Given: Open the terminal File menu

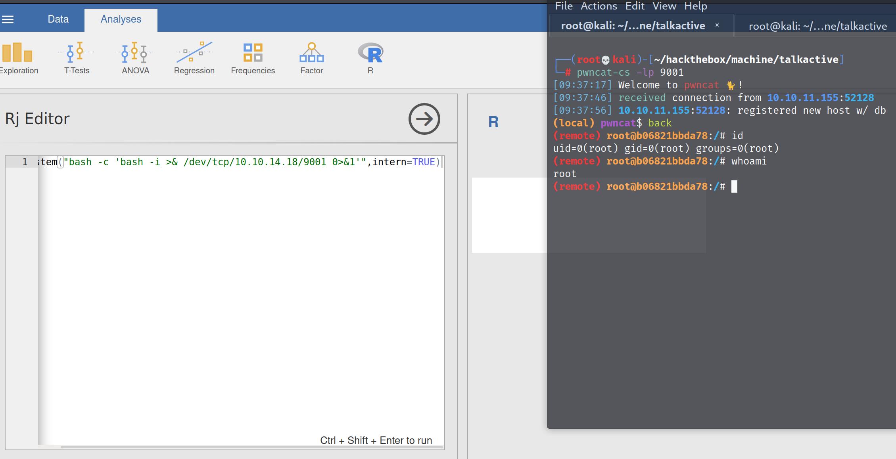Looking at the screenshot, I should pos(564,6).
